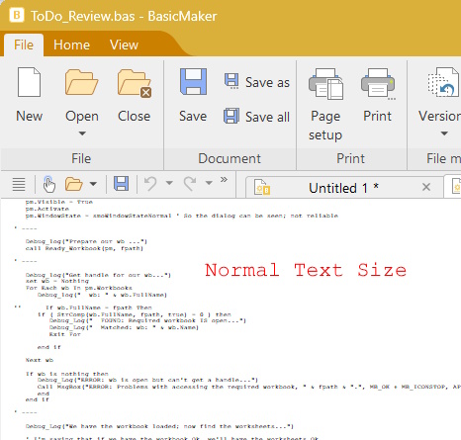Switch to the View ribbon tab
Viewport: 461px width, 440px height.
click(x=124, y=44)
